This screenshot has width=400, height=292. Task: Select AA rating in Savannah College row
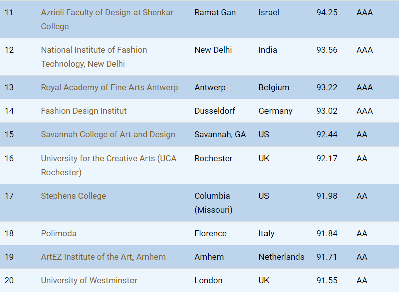pyautogui.click(x=362, y=134)
